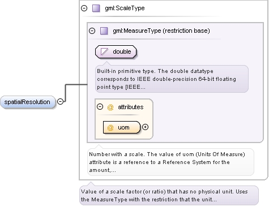Select the double simple type node
The width and height of the screenshot is (269, 207).
(116, 51)
